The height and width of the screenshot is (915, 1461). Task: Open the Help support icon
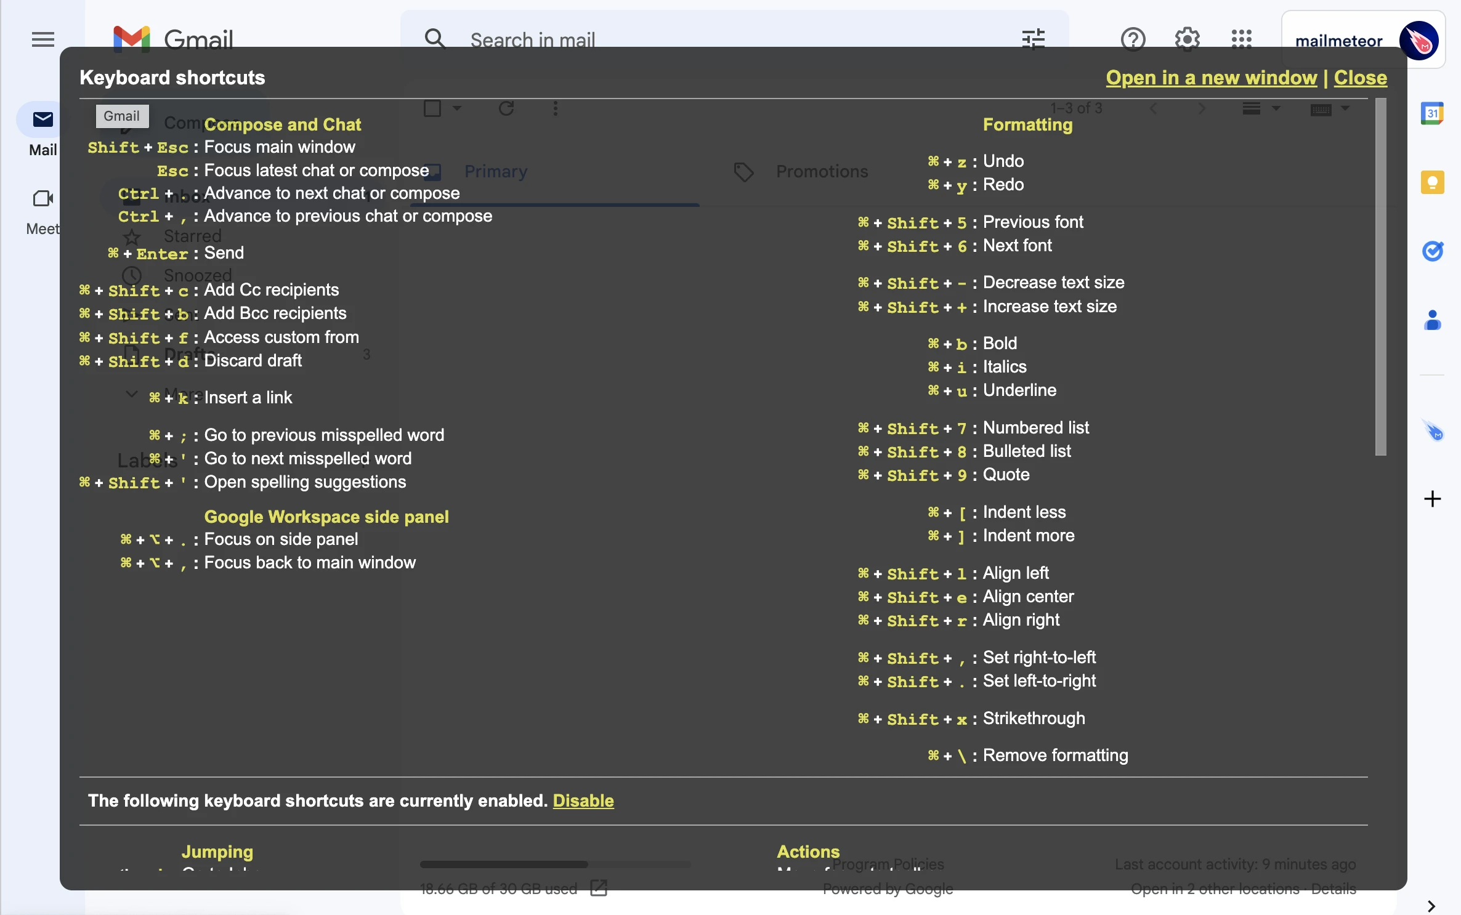coord(1133,39)
